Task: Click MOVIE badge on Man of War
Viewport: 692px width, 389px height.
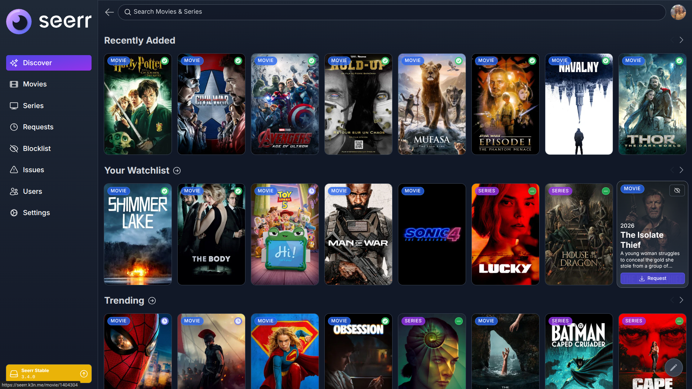Action: point(339,191)
